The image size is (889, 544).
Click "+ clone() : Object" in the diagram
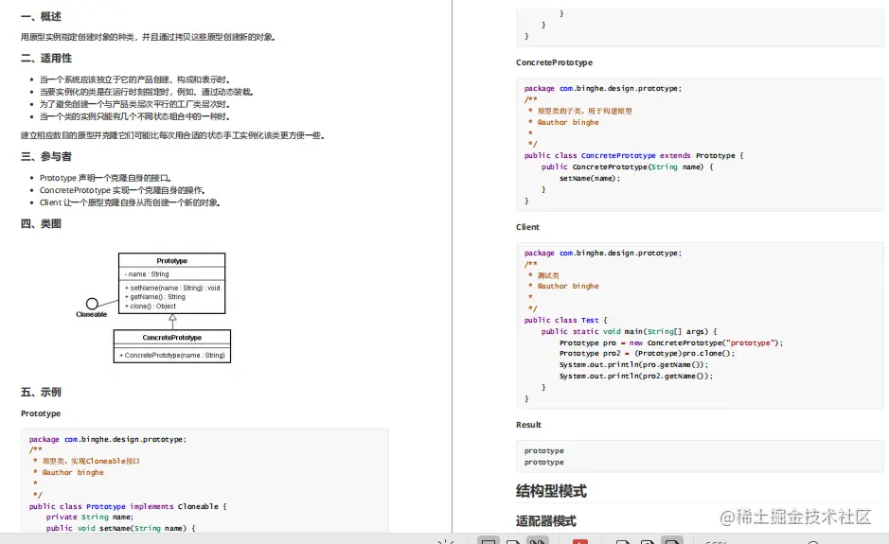(x=151, y=307)
